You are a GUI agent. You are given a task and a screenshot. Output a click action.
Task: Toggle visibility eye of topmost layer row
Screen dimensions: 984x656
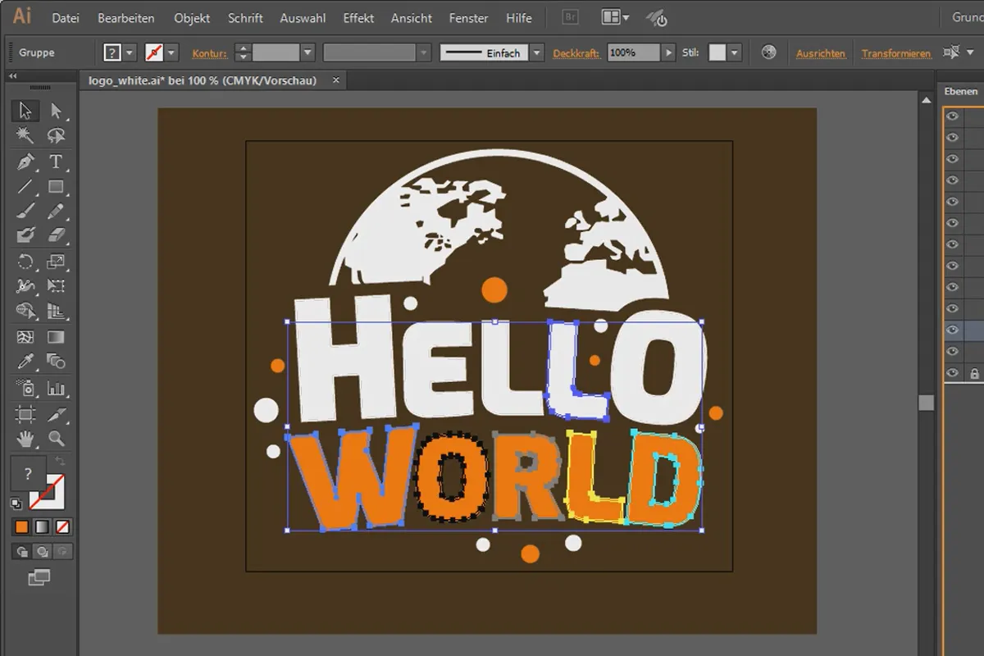(x=952, y=116)
